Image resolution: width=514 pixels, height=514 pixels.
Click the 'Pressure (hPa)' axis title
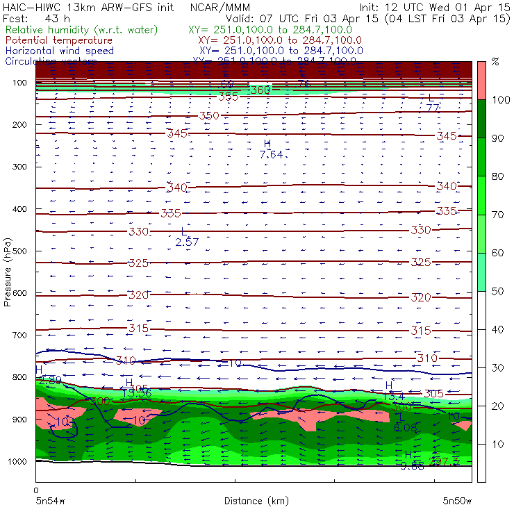tap(8, 272)
